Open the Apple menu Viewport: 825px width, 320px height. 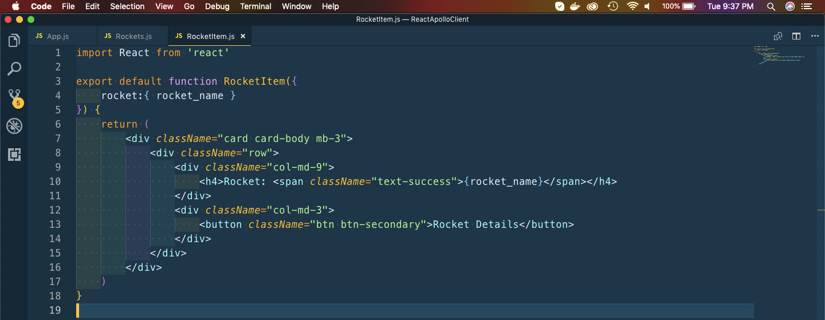coord(15,6)
